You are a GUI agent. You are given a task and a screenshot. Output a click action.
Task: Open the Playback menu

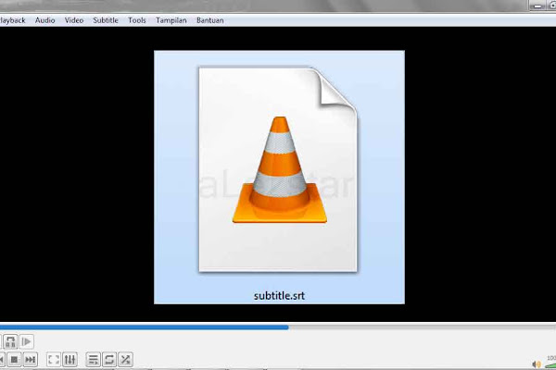pyautogui.click(x=13, y=20)
